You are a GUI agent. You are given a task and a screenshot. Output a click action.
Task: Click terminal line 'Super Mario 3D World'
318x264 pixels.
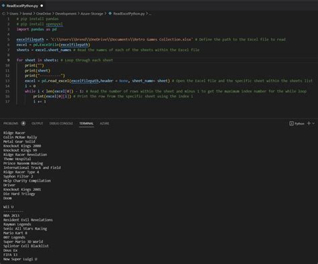(23, 242)
